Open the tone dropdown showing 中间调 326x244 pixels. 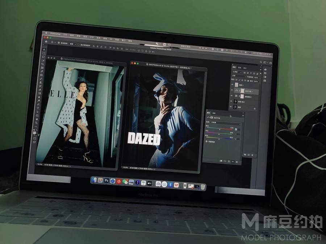[x=225, y=123]
